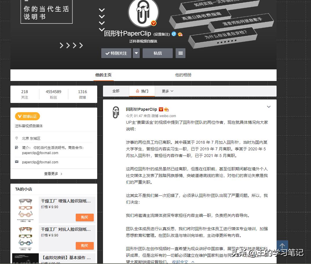The height and width of the screenshot is (264, 311).
Task: Click the blue male gender icon next to 设置备注
Action: pyautogui.click(x=174, y=34)
